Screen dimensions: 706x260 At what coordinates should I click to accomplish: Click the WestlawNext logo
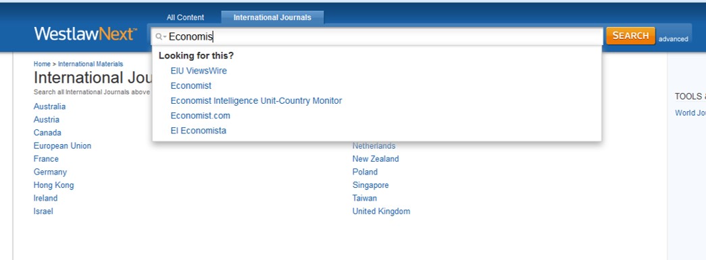(x=85, y=34)
